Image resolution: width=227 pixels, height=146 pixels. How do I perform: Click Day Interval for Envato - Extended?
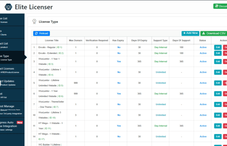161,53
